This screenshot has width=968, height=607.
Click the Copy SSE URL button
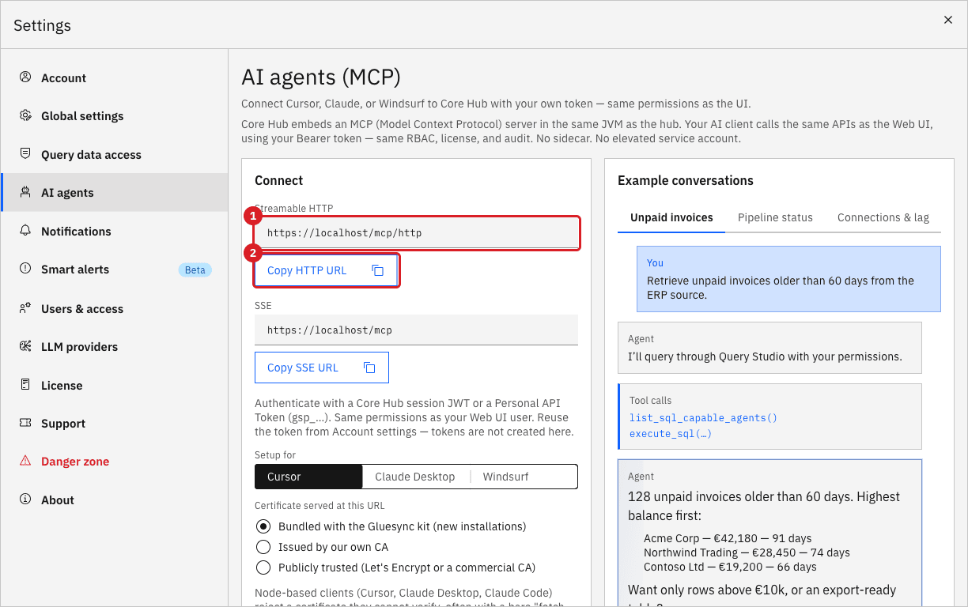[322, 368]
